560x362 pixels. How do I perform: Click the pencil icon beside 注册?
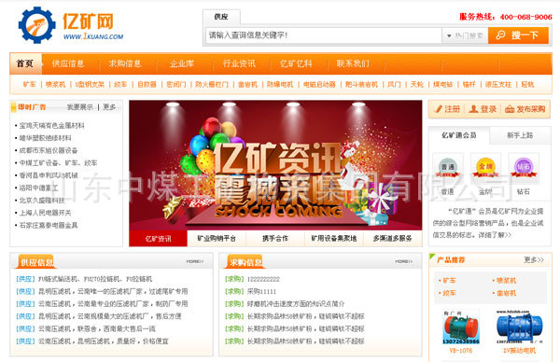439,109
